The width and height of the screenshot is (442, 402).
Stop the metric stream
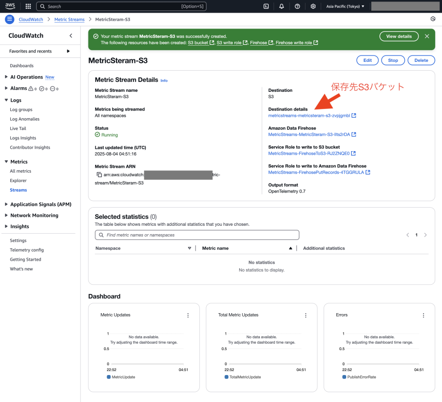[393, 60]
